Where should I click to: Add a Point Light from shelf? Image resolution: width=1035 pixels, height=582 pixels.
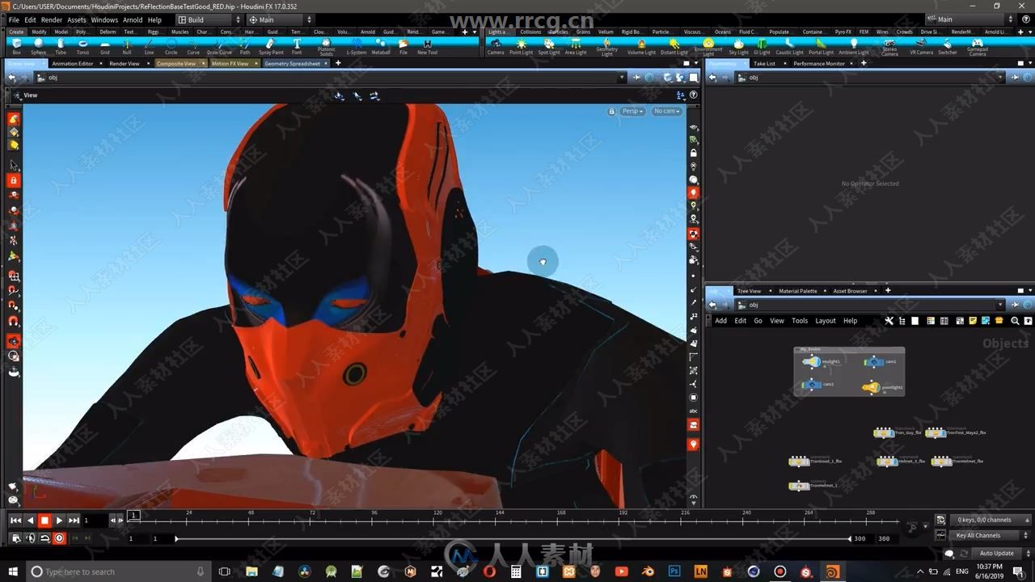click(x=521, y=46)
